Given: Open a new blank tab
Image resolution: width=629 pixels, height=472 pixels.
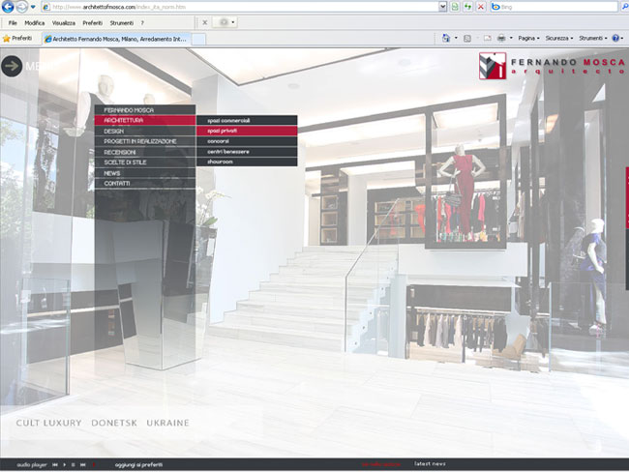Looking at the screenshot, I should [198, 40].
